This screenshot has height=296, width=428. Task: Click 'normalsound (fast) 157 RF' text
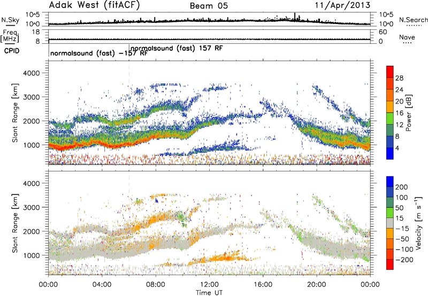(x=177, y=48)
